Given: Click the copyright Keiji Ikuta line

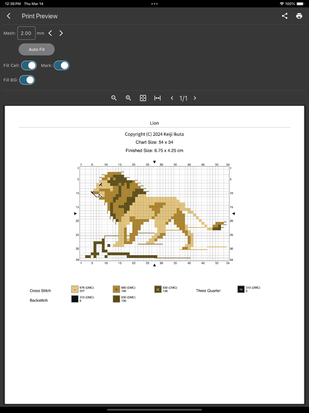Looking at the screenshot, I should [154, 134].
